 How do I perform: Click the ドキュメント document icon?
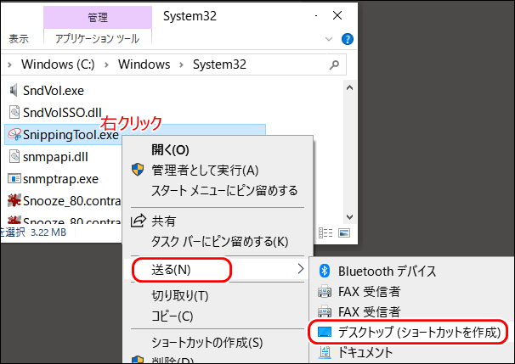coord(325,352)
